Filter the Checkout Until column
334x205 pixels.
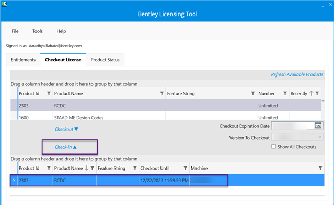(186, 168)
